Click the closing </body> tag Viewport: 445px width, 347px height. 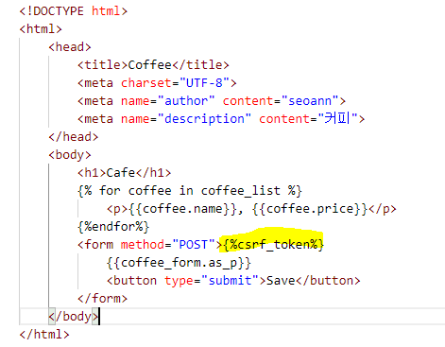tap(74, 317)
